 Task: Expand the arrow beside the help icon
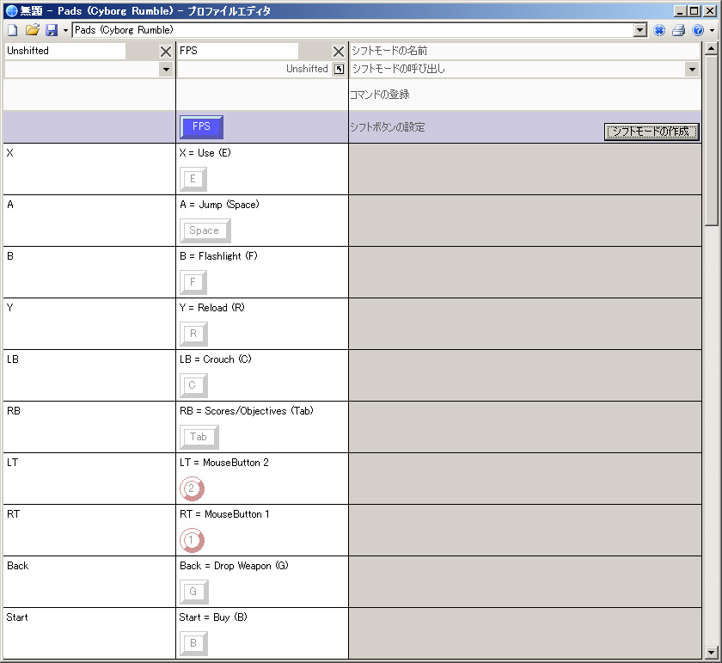coord(712,30)
